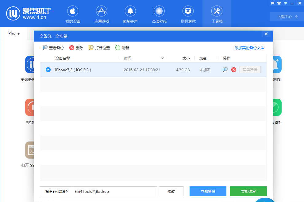
Task: Expand the 时间 column sort arrow
Action: 162,58
